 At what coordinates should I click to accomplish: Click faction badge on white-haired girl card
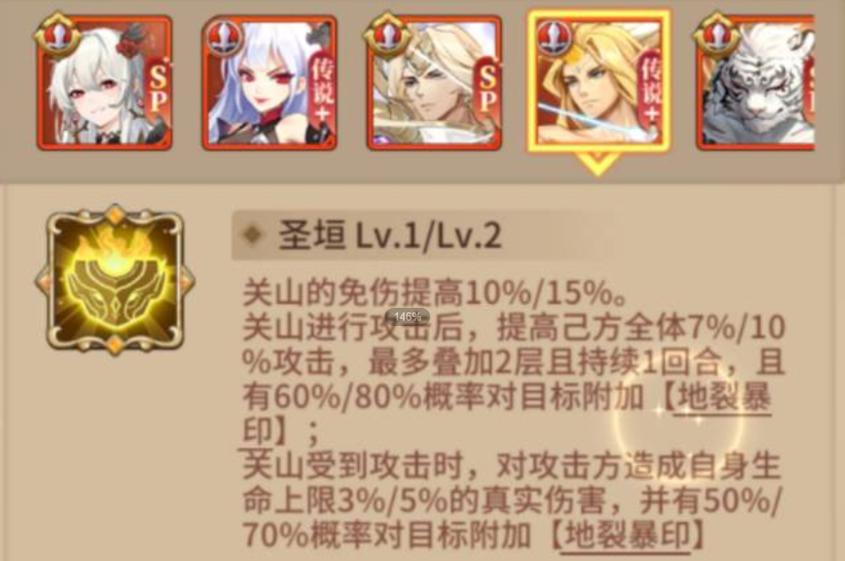click(x=57, y=35)
